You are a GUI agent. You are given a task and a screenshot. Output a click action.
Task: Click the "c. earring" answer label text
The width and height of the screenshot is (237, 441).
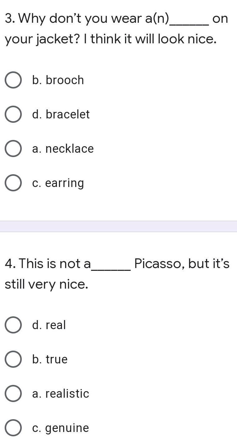pyautogui.click(x=58, y=183)
